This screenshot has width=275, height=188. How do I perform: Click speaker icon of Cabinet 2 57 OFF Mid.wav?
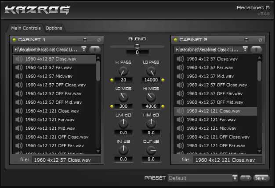click(x=180, y=102)
